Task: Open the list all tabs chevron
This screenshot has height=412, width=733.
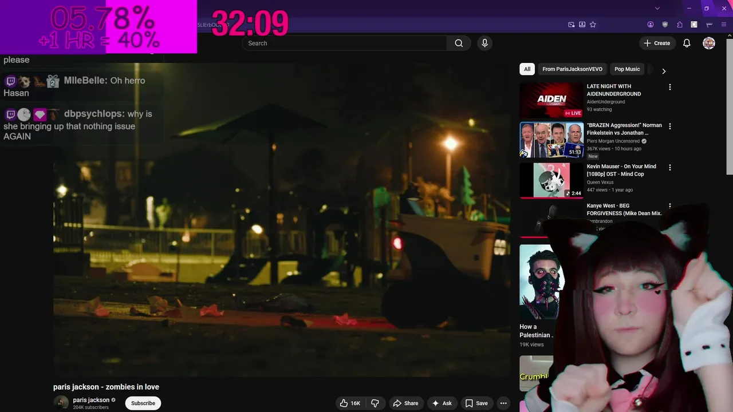Action: (657, 8)
